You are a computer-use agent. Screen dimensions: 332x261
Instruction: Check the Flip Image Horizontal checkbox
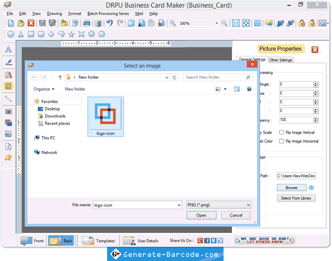tap(282, 141)
